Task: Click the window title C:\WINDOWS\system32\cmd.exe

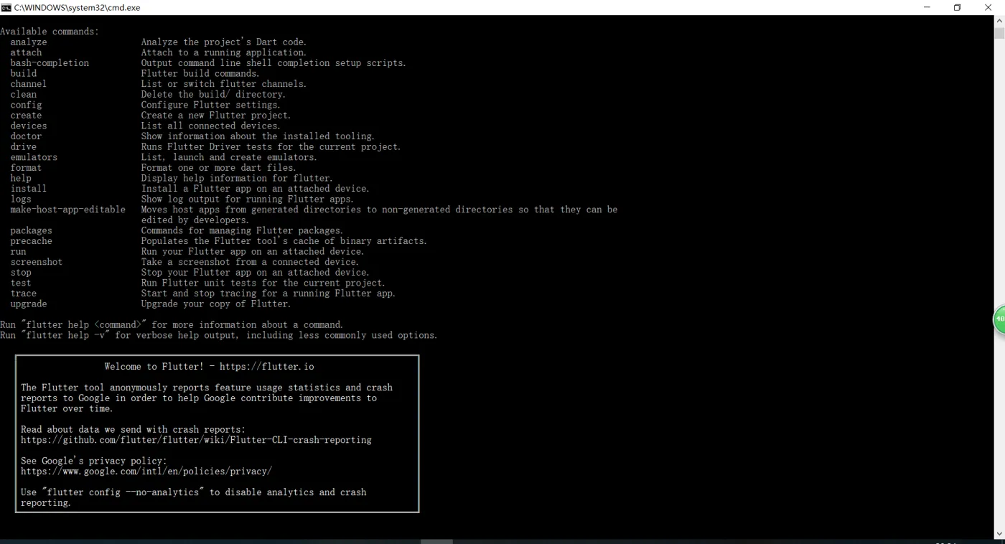Action: pyautogui.click(x=78, y=7)
